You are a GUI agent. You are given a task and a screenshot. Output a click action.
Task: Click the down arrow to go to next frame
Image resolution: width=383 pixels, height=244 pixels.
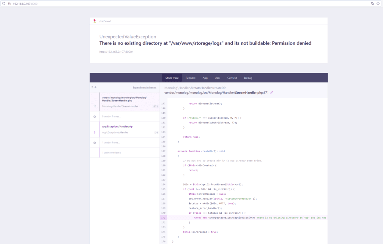coord(95,87)
